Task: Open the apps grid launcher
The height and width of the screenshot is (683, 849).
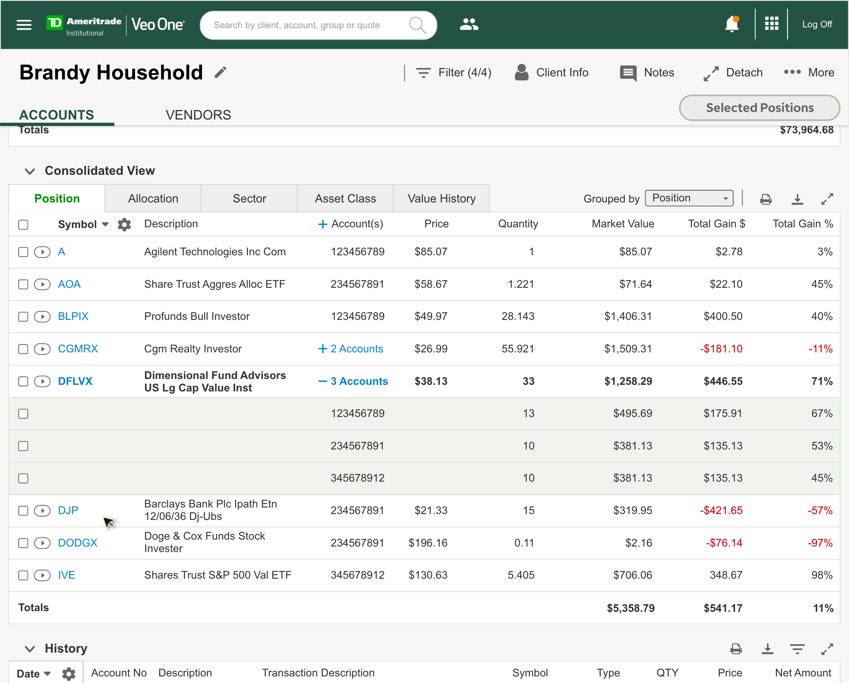Action: pyautogui.click(x=771, y=23)
